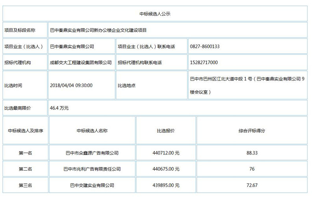The image size is (315, 201).
Task: Select the first-place score 88.33
Action: pos(252,153)
